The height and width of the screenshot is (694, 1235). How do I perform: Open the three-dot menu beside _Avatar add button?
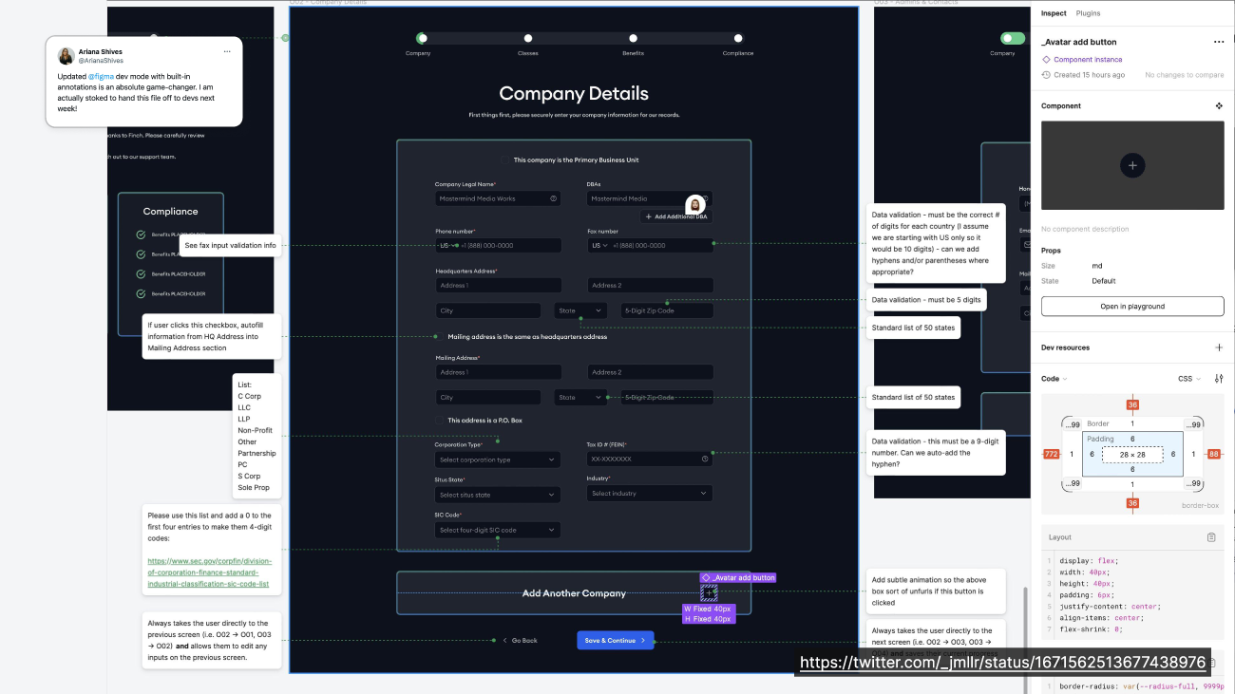(x=1218, y=42)
